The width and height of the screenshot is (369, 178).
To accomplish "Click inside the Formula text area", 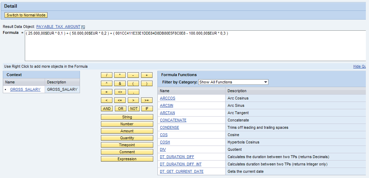I will pos(195,47).
